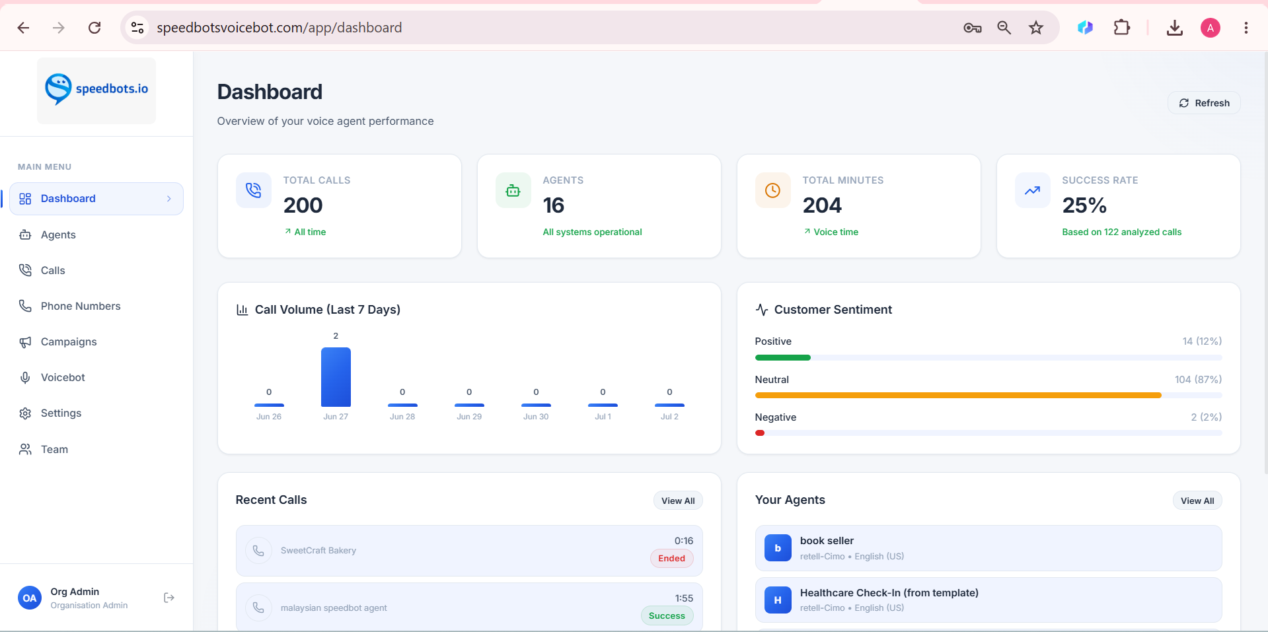The width and height of the screenshot is (1268, 632).
Task: Click the Jun 27 bar in chart
Action: tap(336, 377)
